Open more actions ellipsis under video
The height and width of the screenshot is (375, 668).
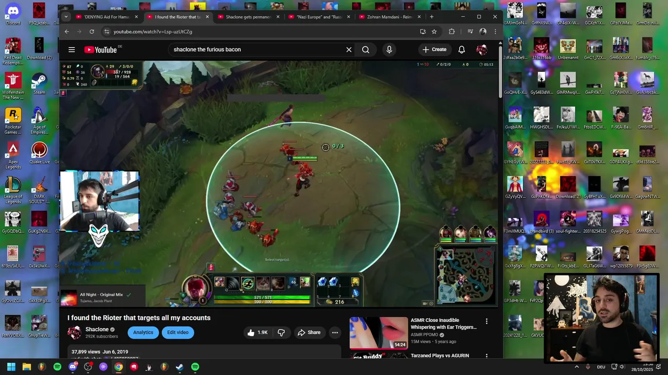pyautogui.click(x=335, y=332)
